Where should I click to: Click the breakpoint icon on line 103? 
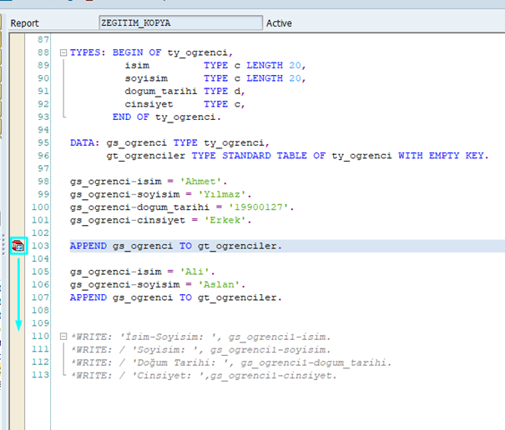point(18,246)
